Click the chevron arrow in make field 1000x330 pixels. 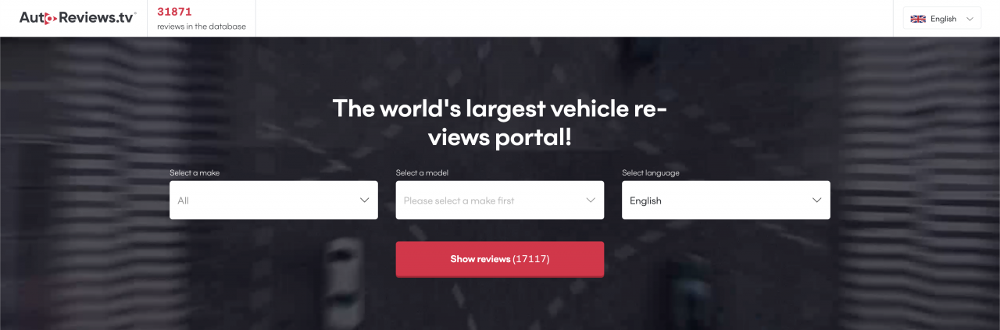tap(364, 200)
